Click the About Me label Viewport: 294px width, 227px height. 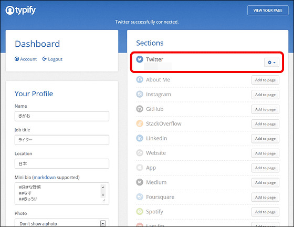coord(158,79)
